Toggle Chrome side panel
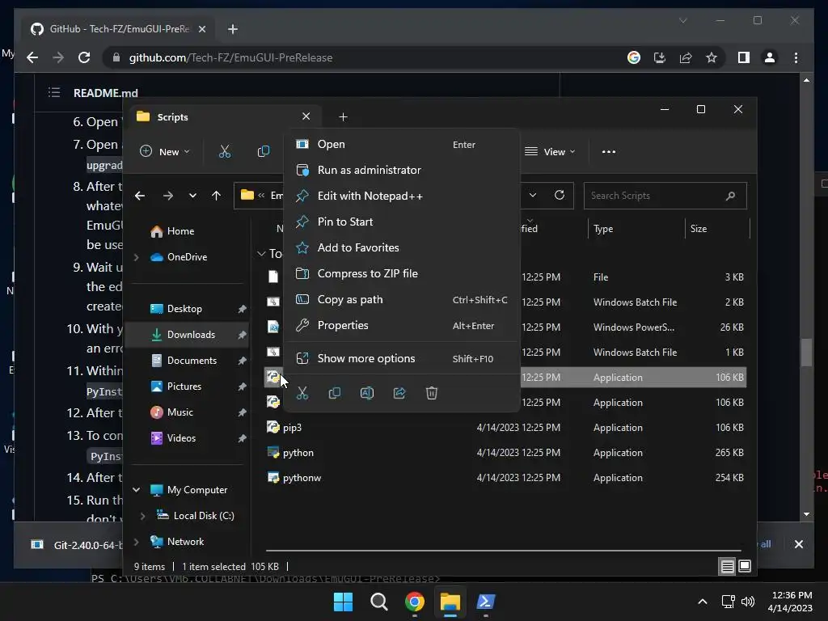 [744, 57]
